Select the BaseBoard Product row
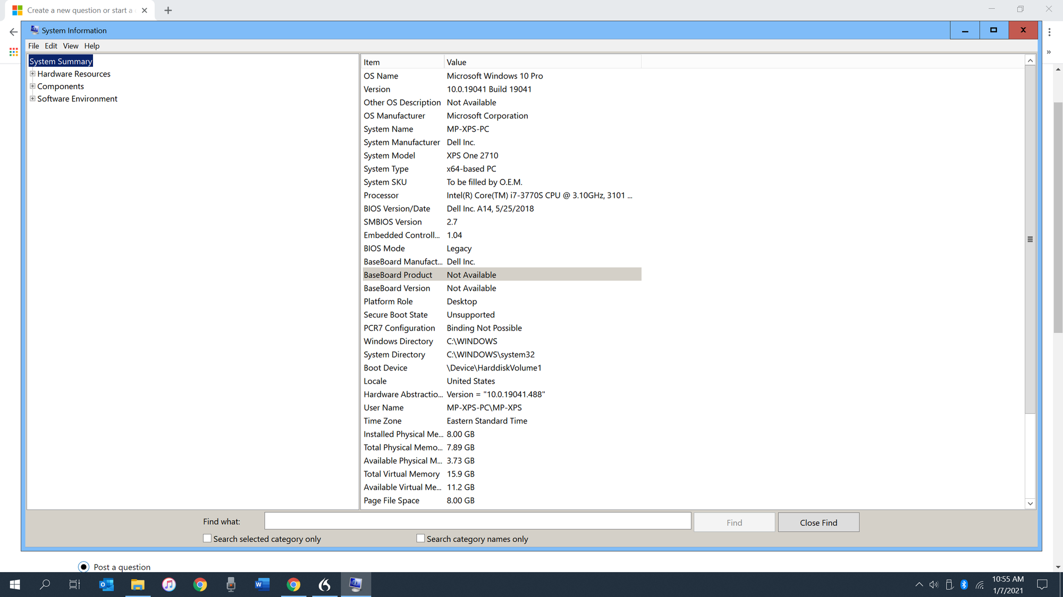Screen dimensions: 1063x597 tap(502, 275)
